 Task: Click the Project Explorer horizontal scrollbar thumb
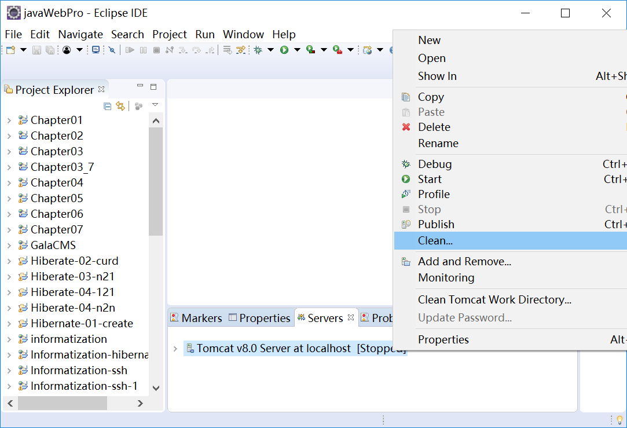63,403
